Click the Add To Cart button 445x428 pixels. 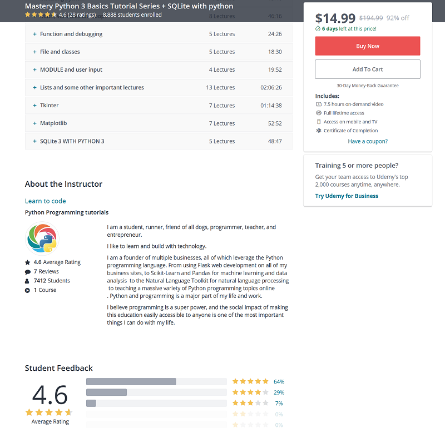[368, 69]
